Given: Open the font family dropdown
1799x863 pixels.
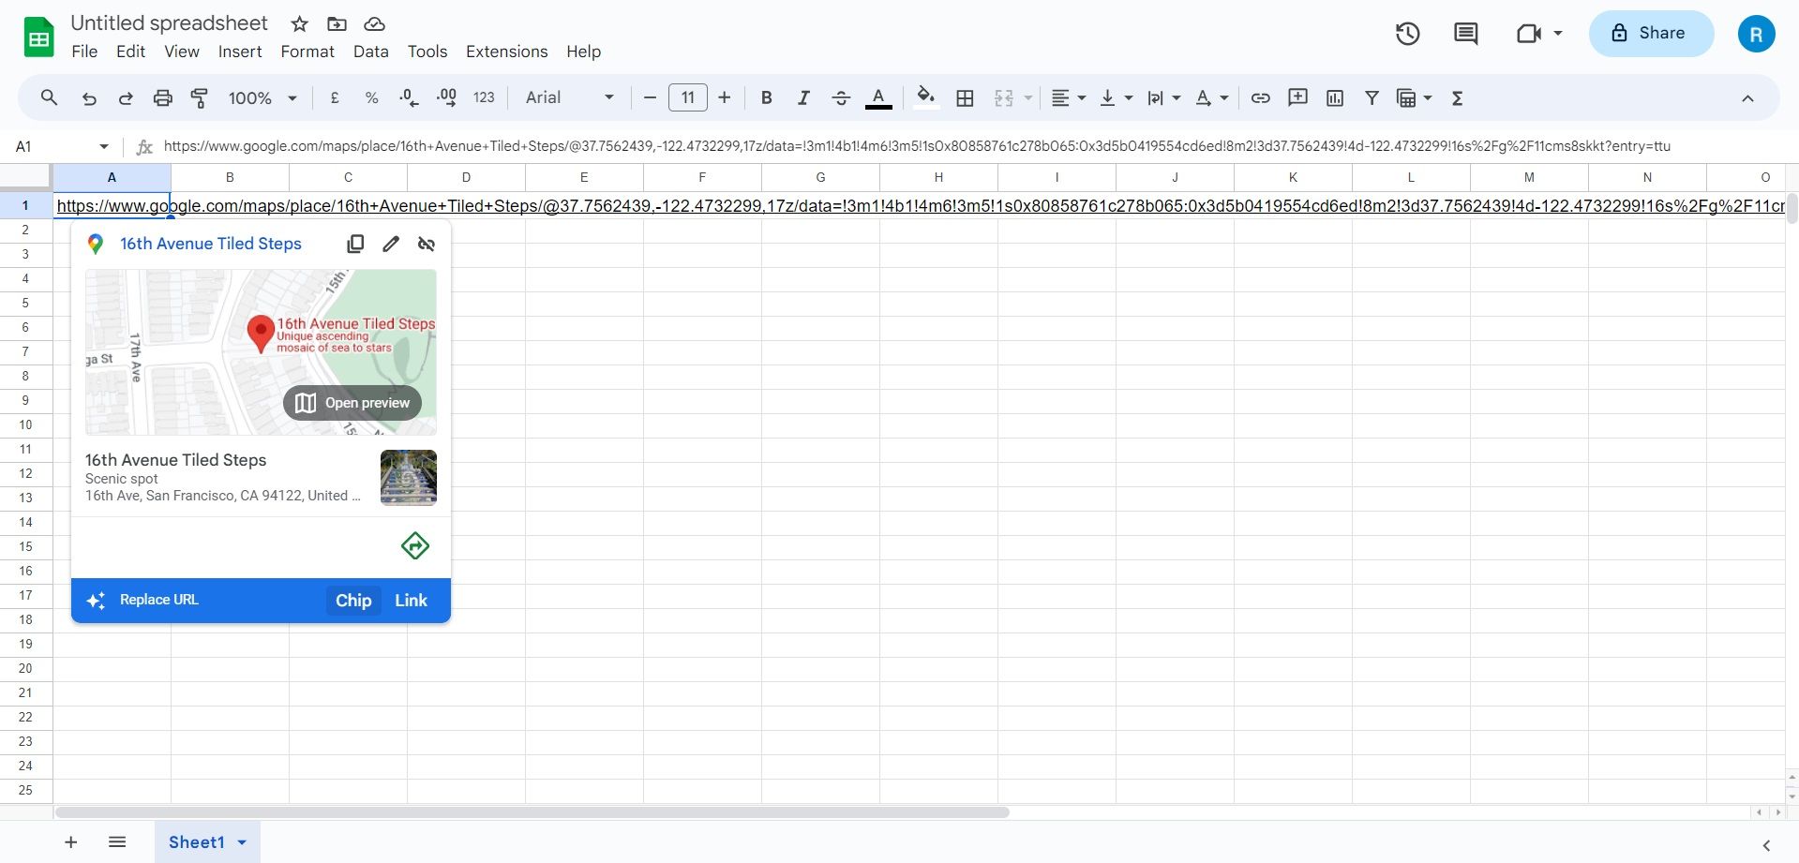Looking at the screenshot, I should point(607,97).
